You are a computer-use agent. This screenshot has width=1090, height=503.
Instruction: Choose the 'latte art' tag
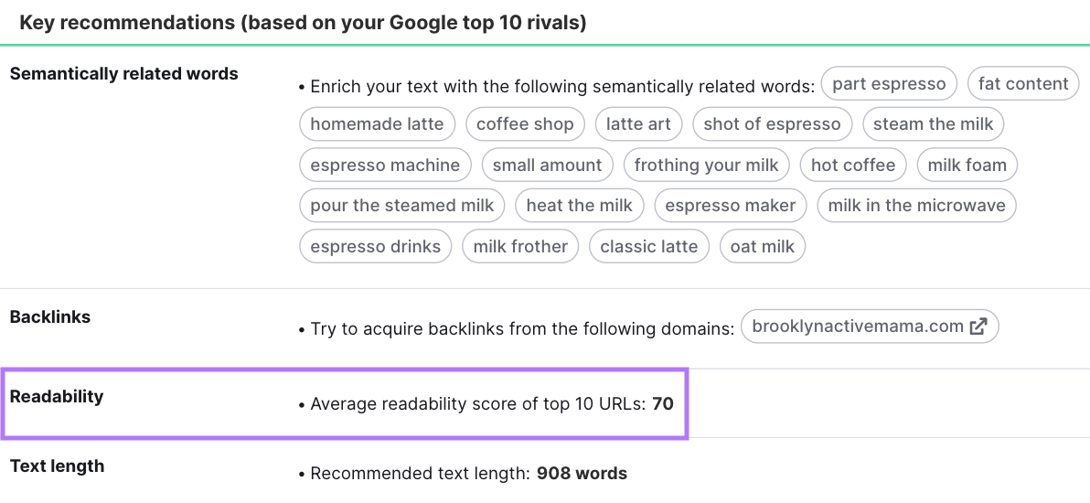click(638, 124)
